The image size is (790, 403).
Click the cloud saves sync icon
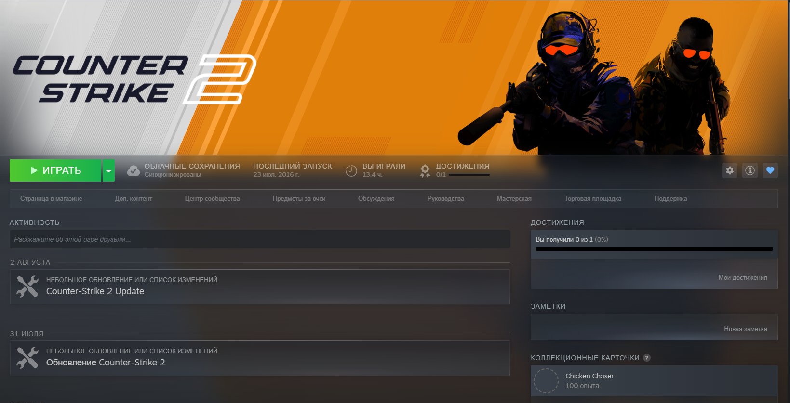[134, 170]
